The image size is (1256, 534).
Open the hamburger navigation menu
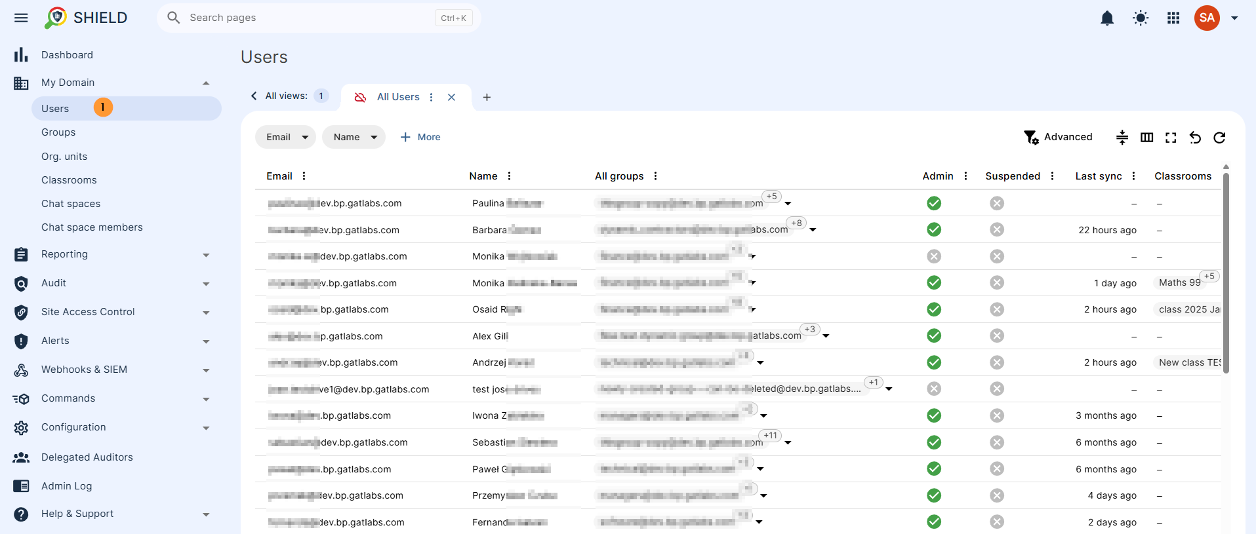tap(21, 18)
